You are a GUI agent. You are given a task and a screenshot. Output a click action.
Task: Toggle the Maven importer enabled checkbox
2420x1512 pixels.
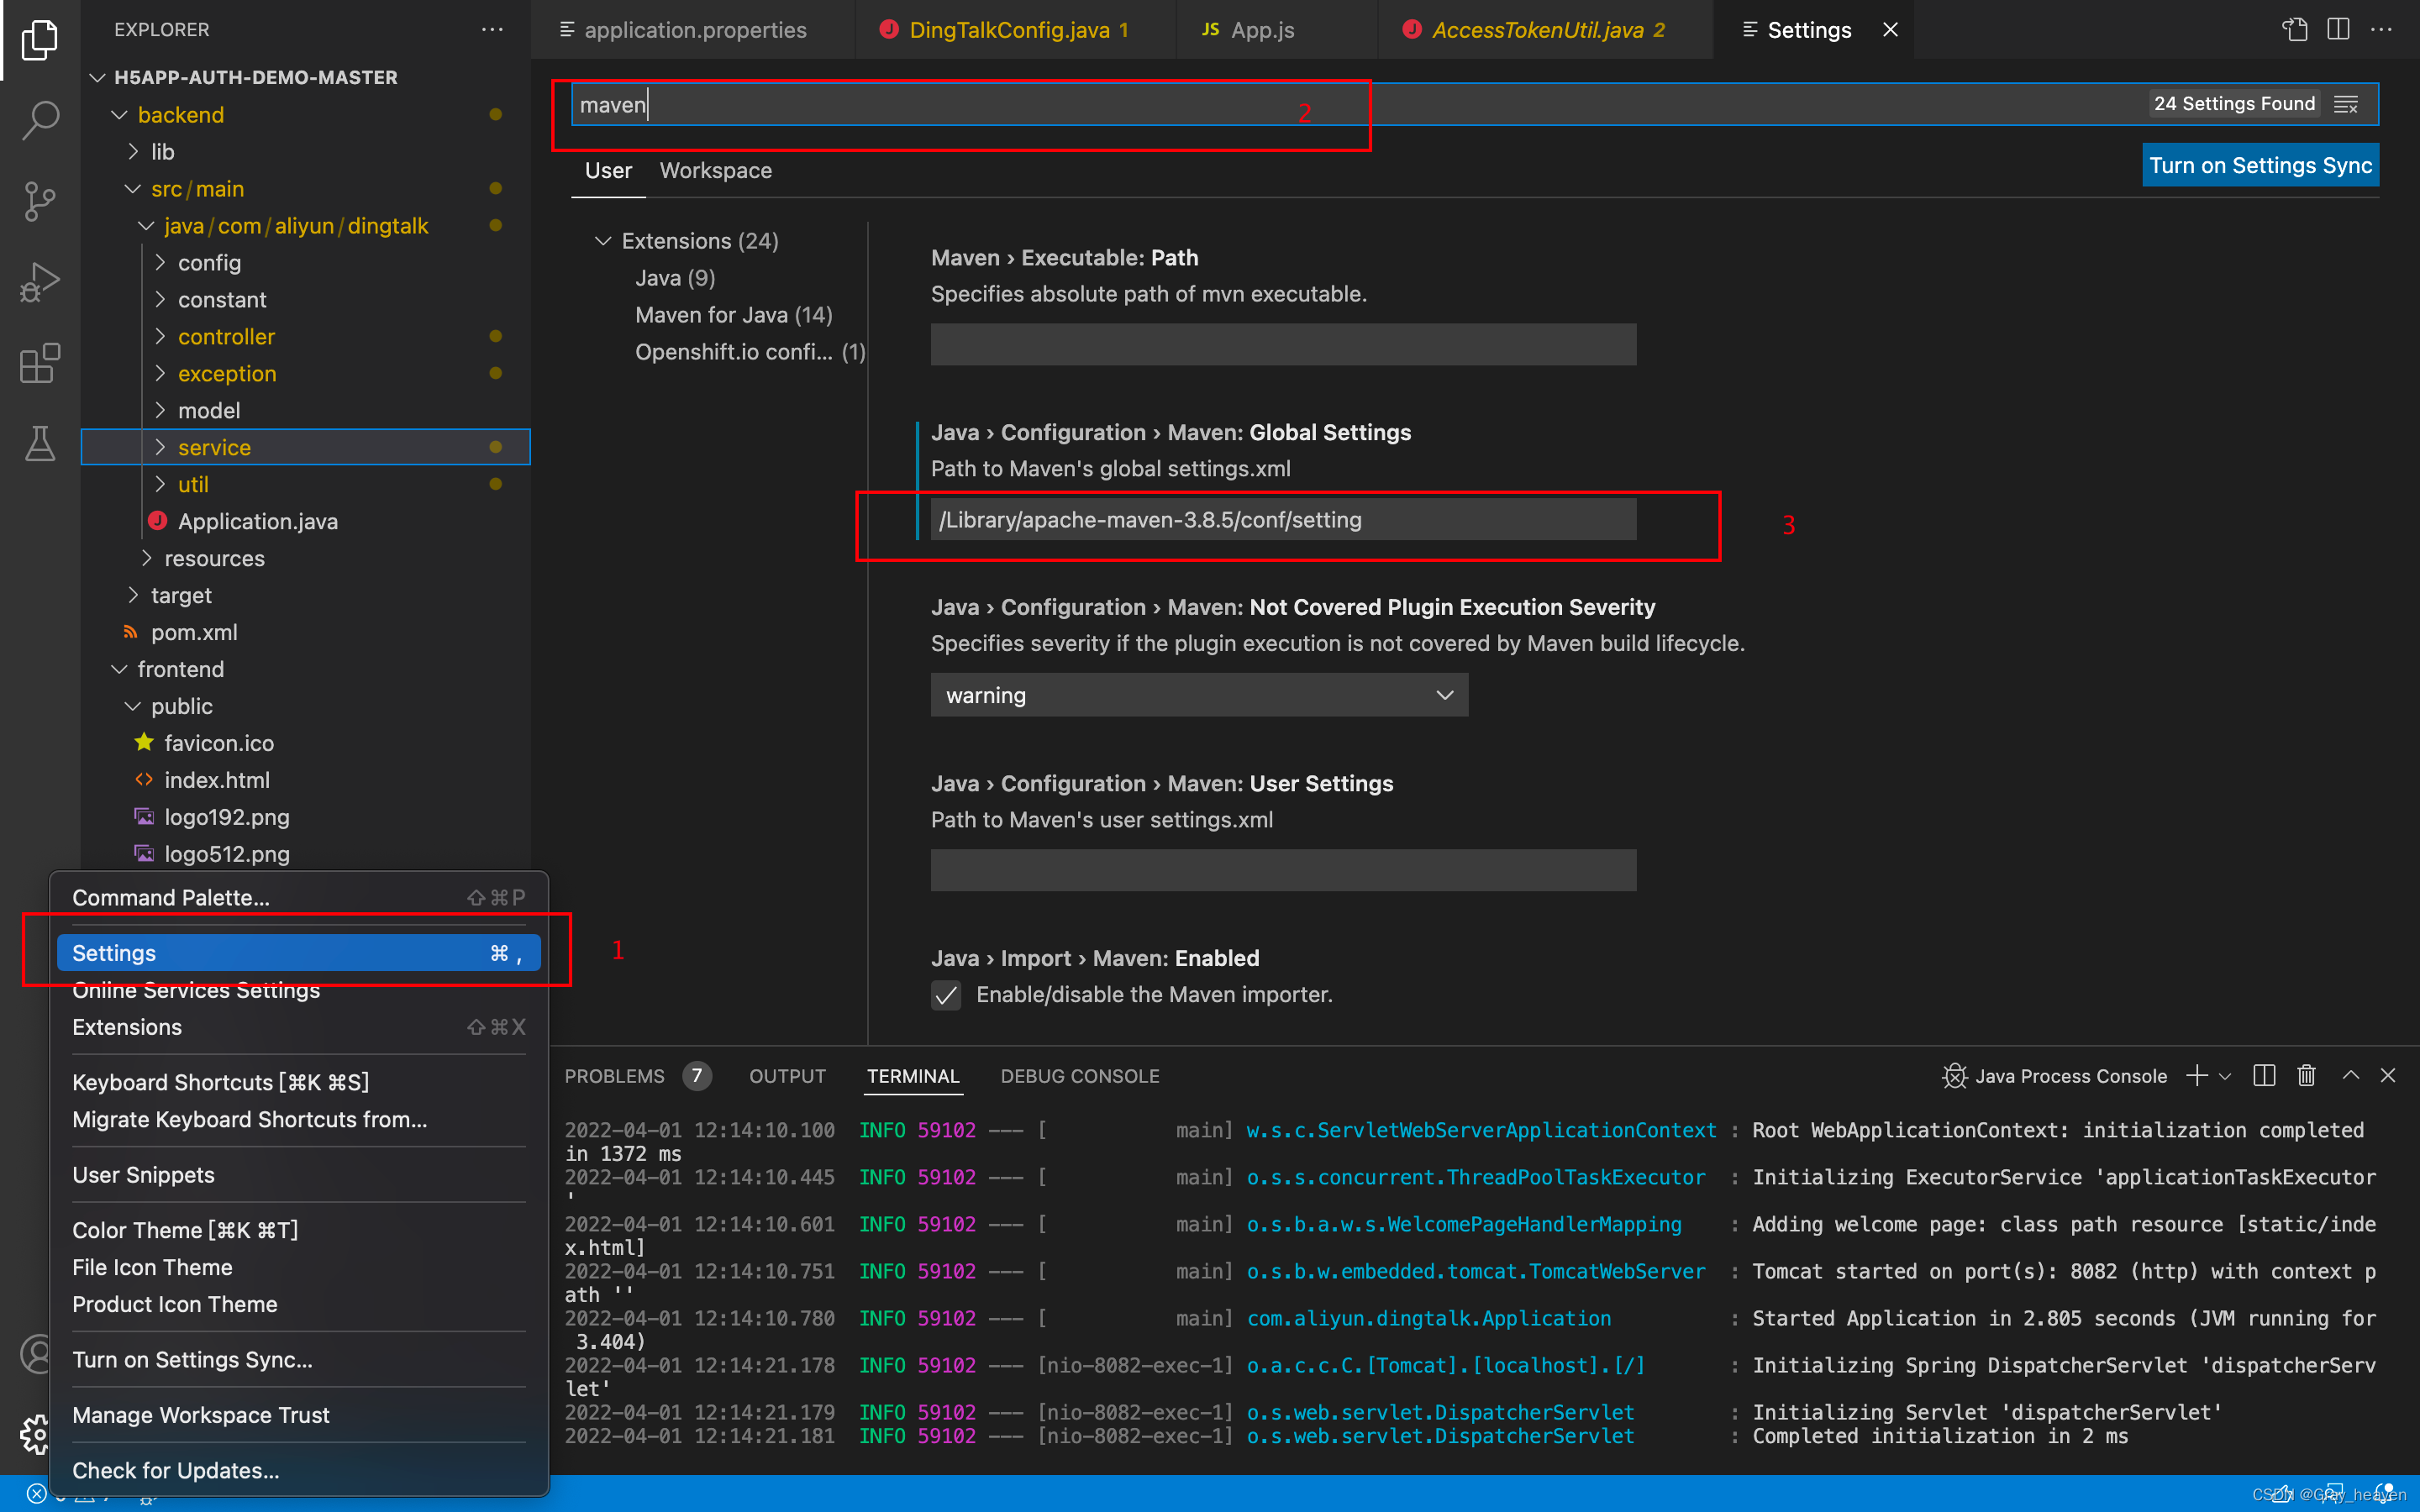tap(946, 995)
